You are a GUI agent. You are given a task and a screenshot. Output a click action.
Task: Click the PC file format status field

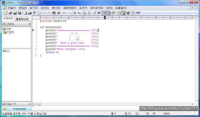(154, 114)
